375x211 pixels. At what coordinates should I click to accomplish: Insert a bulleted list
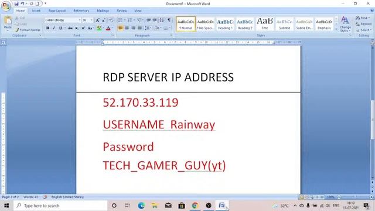120,20
